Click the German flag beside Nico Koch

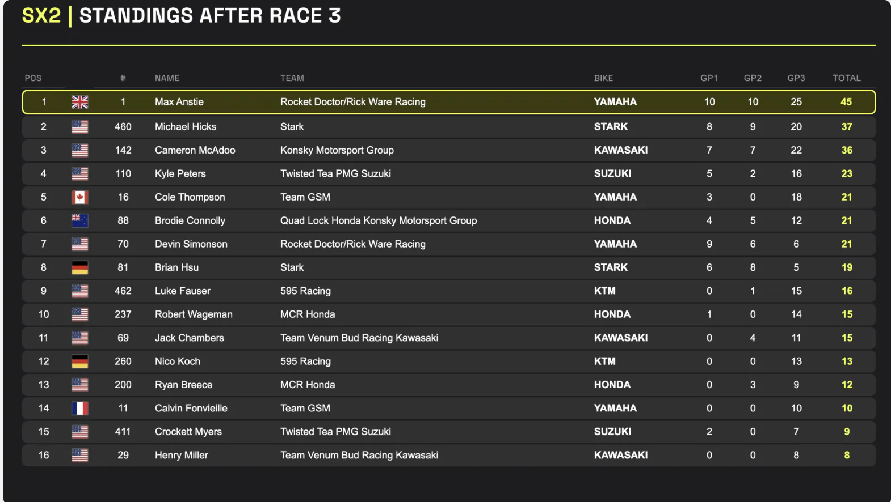(79, 361)
